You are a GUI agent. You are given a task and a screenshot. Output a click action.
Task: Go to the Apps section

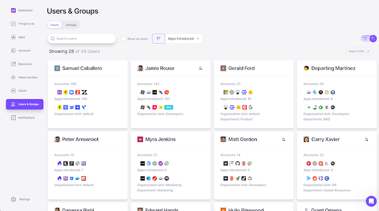[21, 37]
